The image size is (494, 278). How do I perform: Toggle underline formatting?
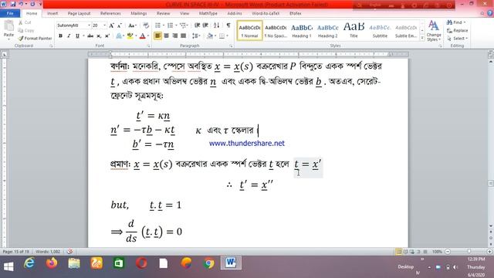(x=77, y=36)
